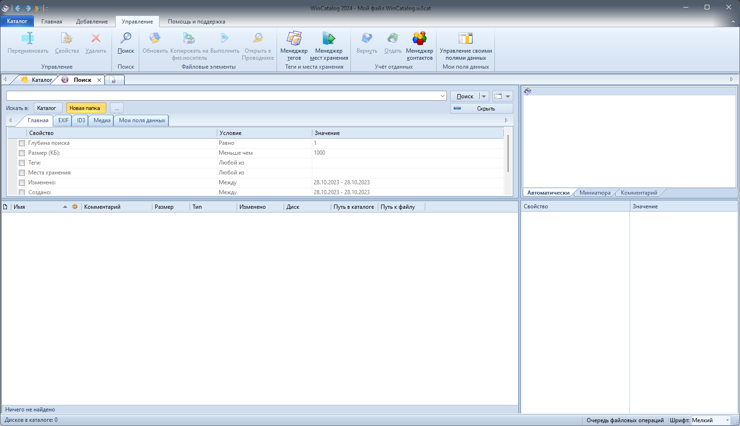Screen dimensions: 740x426
Task: Tick the Теги filter checkbox
Action: (x=22, y=163)
